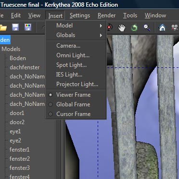
Task: Select the rotate camera tool icon
Action: tap(110, 27)
